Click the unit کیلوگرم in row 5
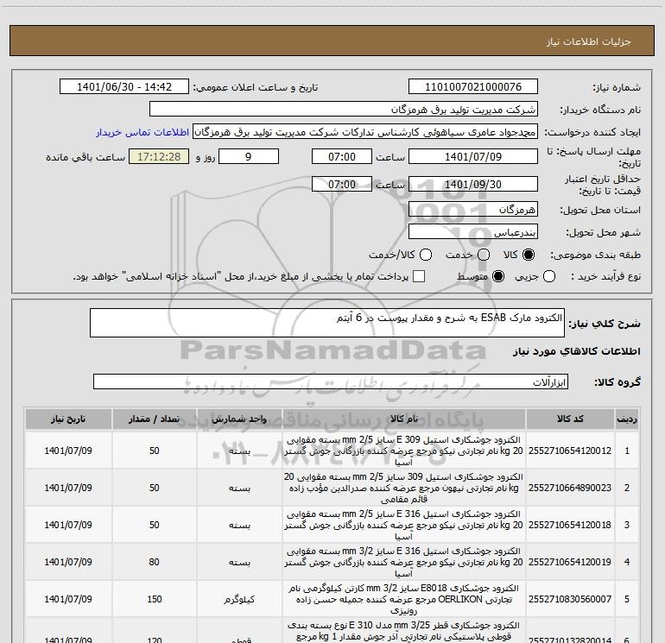The width and height of the screenshot is (665, 643). point(239,599)
